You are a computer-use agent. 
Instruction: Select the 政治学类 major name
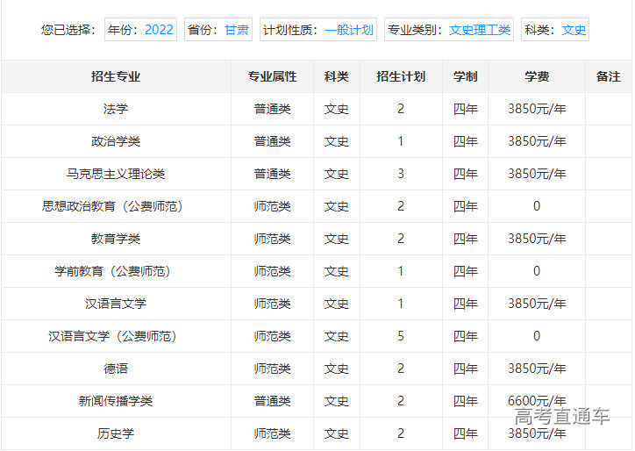tap(116, 141)
